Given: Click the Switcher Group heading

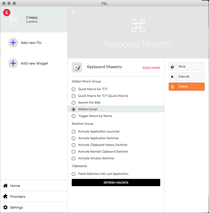Looking at the screenshot, I should pyautogui.click(x=82, y=124).
